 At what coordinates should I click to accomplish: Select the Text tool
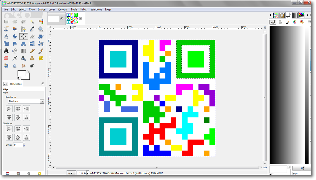pos(6,51)
